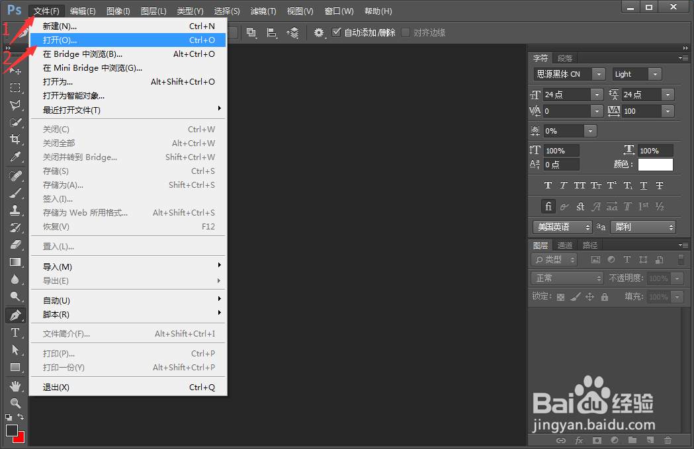Viewport: 694px width, 449px height.
Task: Toggle strikethrough text style
Action: pyautogui.click(x=660, y=185)
